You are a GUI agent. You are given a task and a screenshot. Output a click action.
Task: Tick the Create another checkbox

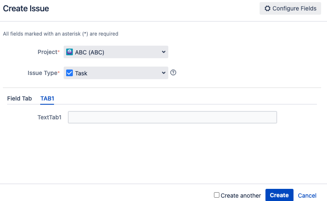point(216,195)
